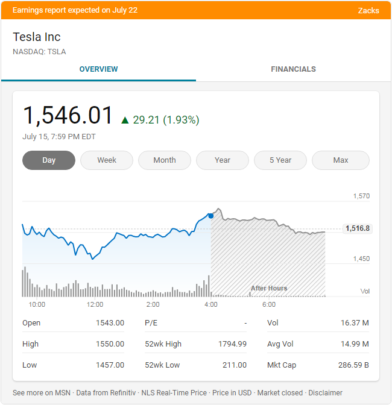Switch to the Financials tab
The width and height of the screenshot is (392, 405).
pyautogui.click(x=293, y=69)
